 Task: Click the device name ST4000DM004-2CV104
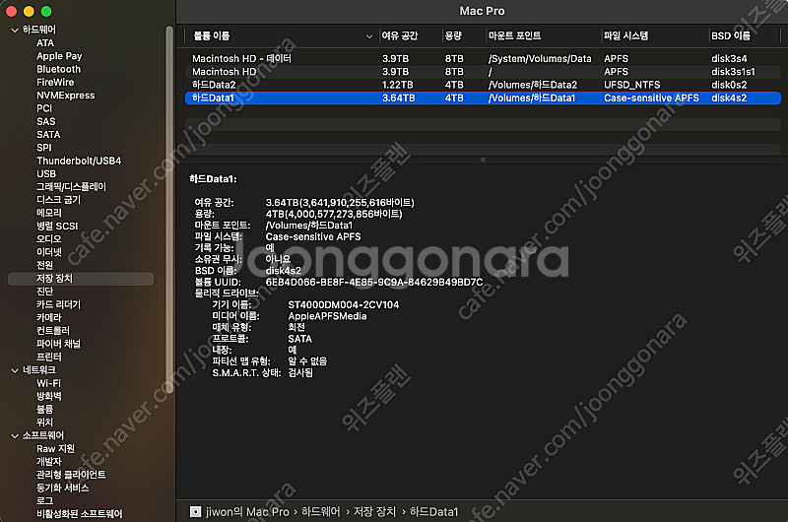click(x=343, y=305)
